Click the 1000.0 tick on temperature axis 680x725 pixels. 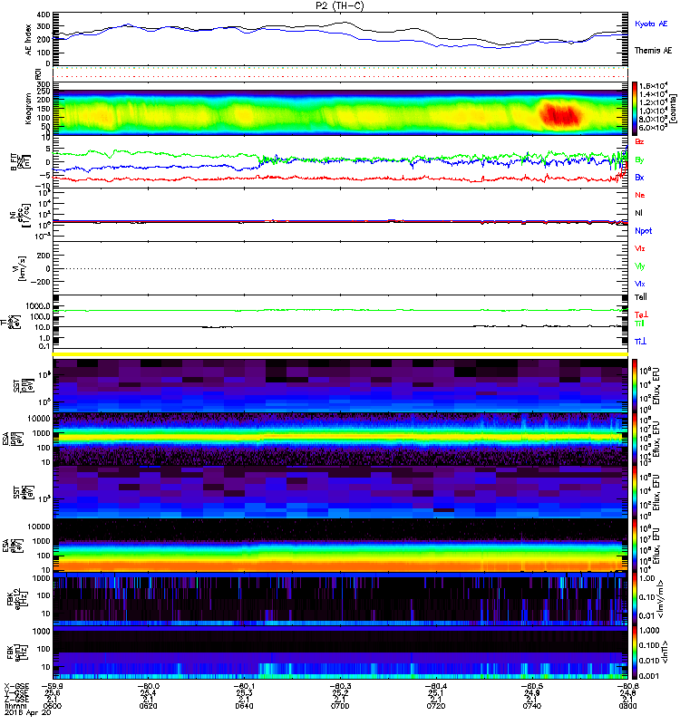(38, 306)
